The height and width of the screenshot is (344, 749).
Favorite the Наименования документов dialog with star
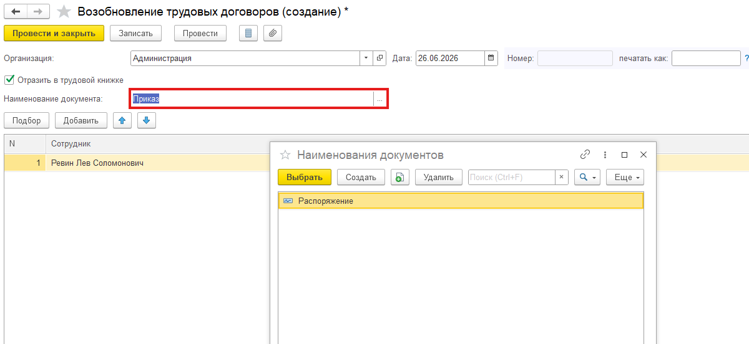(x=285, y=155)
